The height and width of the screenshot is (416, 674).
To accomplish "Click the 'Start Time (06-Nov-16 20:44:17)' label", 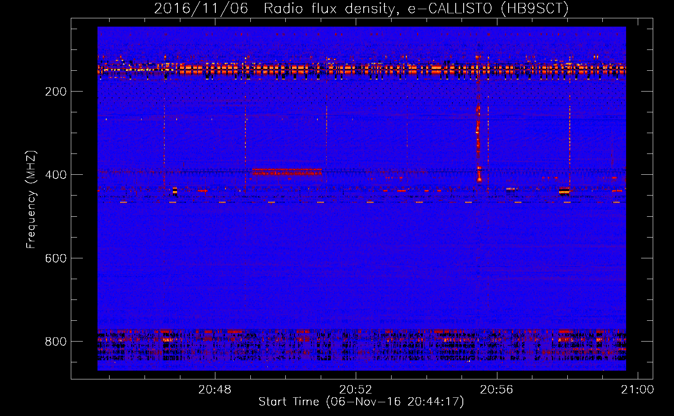I will pyautogui.click(x=361, y=402).
